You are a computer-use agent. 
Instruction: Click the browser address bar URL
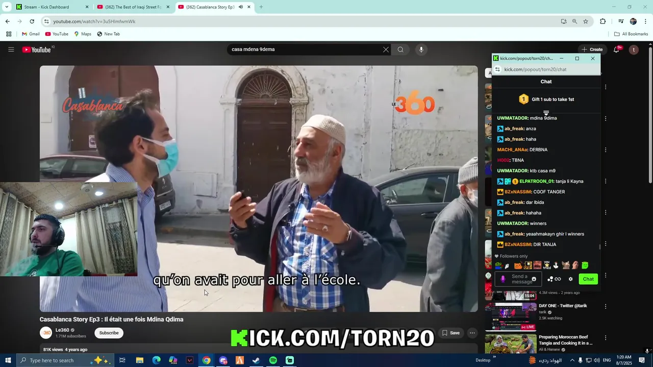pos(94,21)
